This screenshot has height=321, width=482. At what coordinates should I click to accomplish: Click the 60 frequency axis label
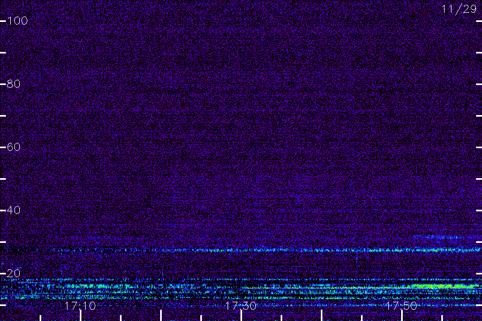click(13, 147)
